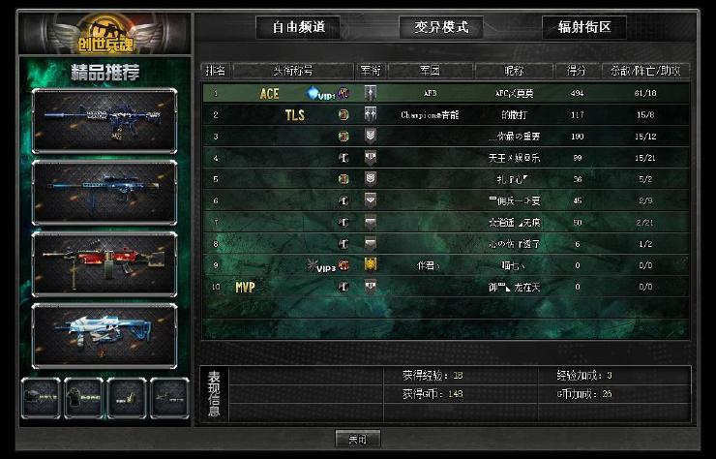
Task: Select the 辐射街区 tab
Action: click(x=584, y=27)
